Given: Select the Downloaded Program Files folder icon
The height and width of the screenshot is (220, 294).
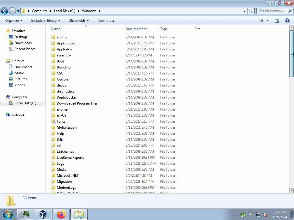Looking at the screenshot, I should click(x=53, y=103).
